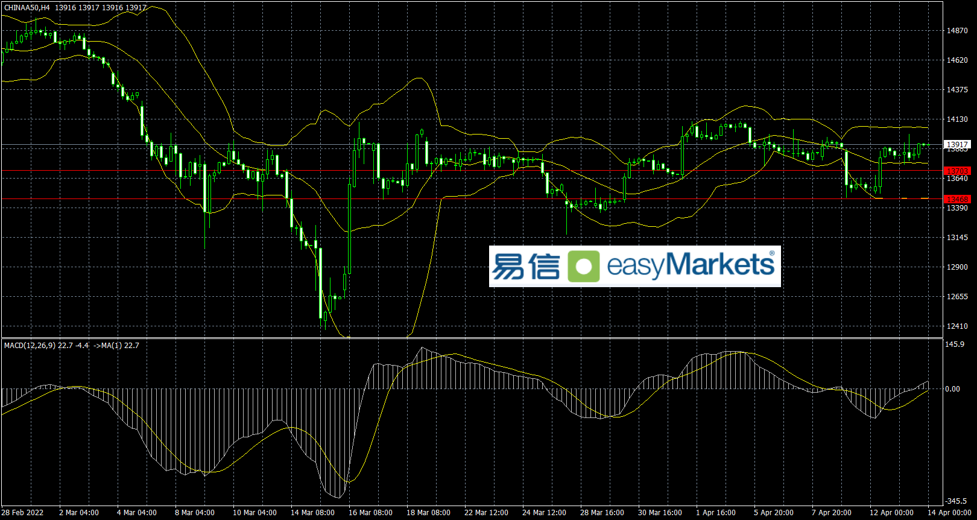The width and height of the screenshot is (977, 520).
Task: Click the 1 Apr 16:00 time label
Action: click(x=716, y=513)
